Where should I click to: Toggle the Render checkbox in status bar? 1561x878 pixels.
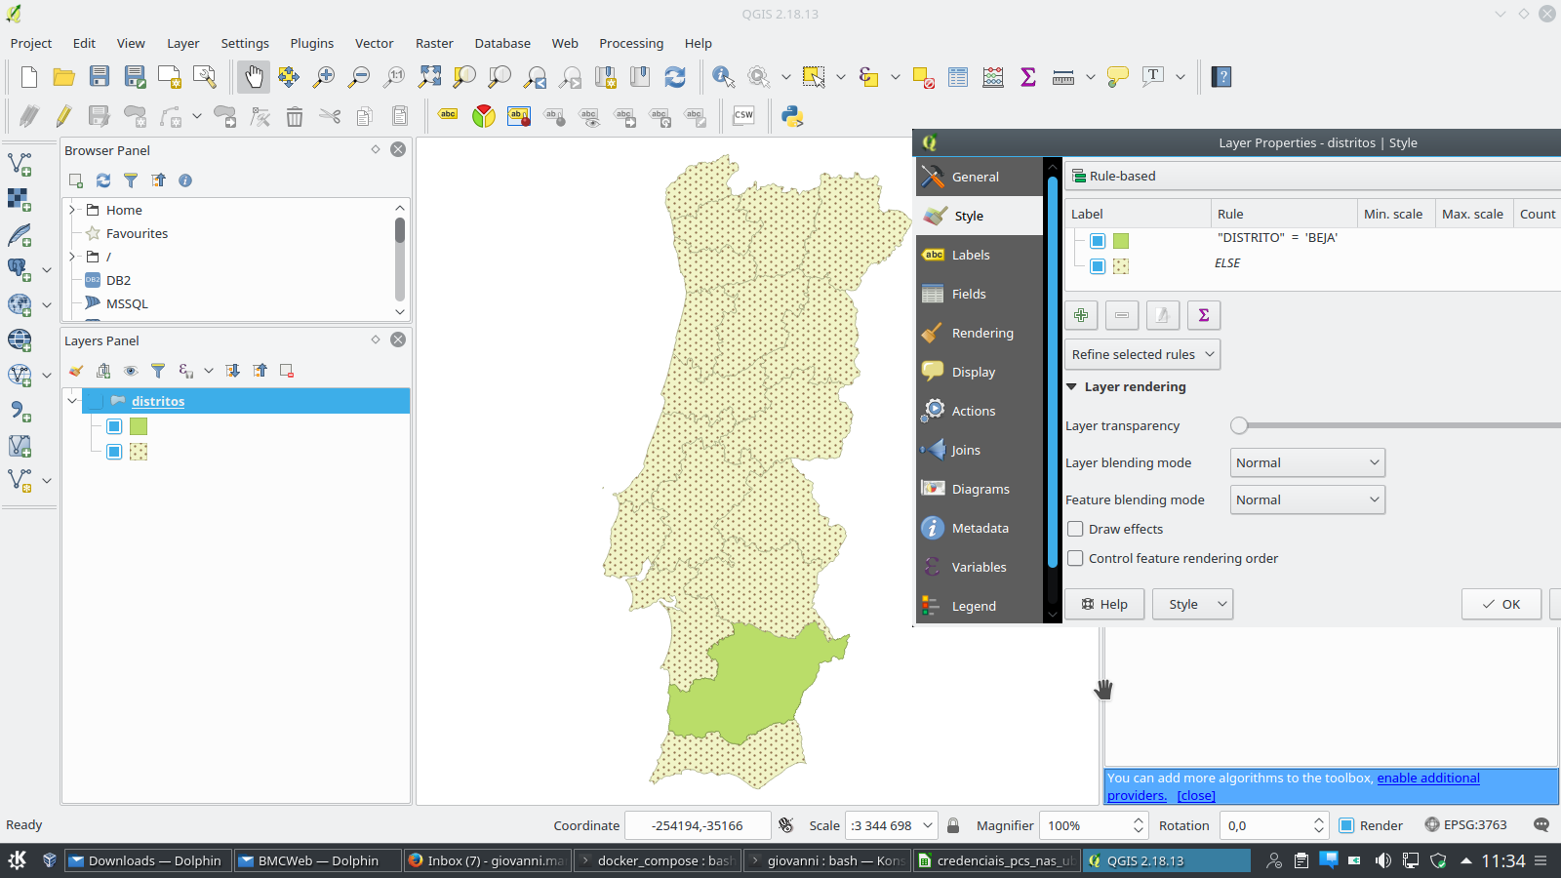click(x=1346, y=825)
